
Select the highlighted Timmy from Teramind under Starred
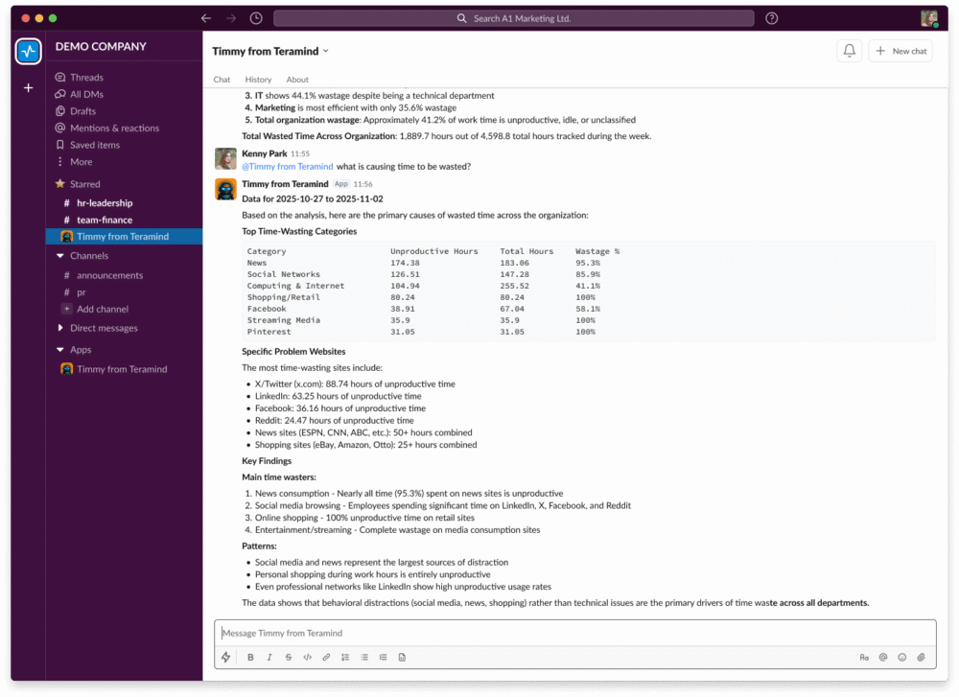coord(124,237)
